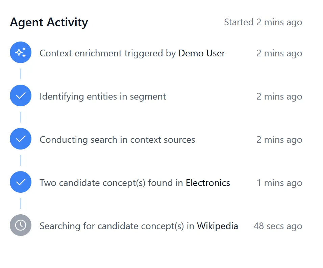Select the clock icon for the pending step
This screenshot has width=323, height=268.
tap(20, 225)
